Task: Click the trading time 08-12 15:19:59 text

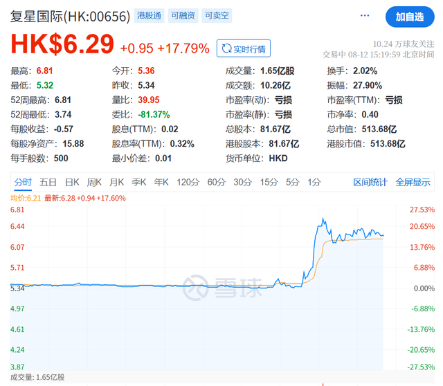Action: coord(374,55)
